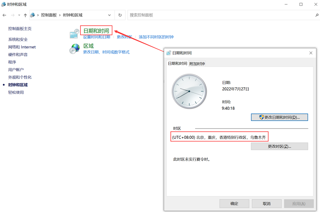Image resolution: width=320 pixels, height=212 pixels.
Task: Click the refresh icon in address bar
Action: 120,15
